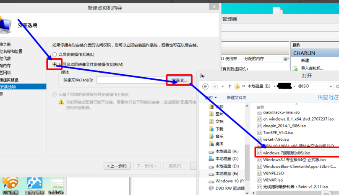339x195 pixels.
Task: Open the recent locations dropdown arrow
Action: point(222,86)
